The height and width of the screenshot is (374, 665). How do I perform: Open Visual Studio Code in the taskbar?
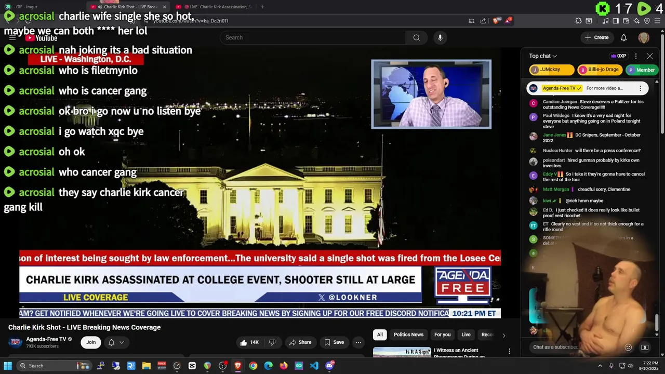click(314, 366)
